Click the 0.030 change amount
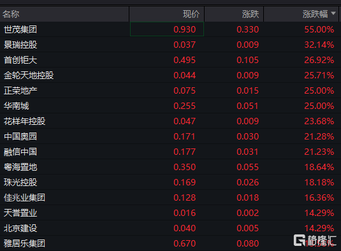 (x=248, y=136)
